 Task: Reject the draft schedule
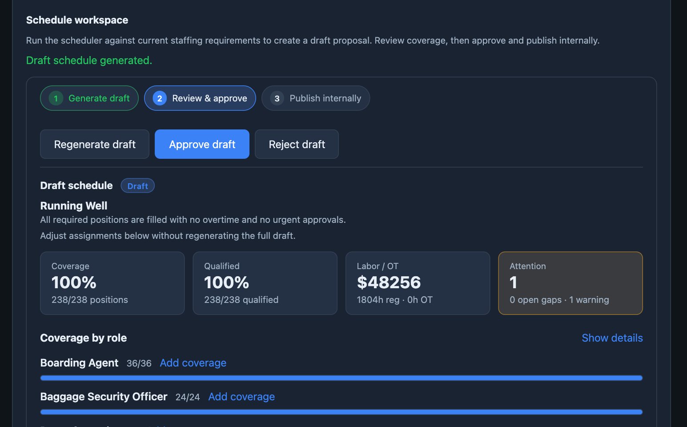[x=297, y=144]
